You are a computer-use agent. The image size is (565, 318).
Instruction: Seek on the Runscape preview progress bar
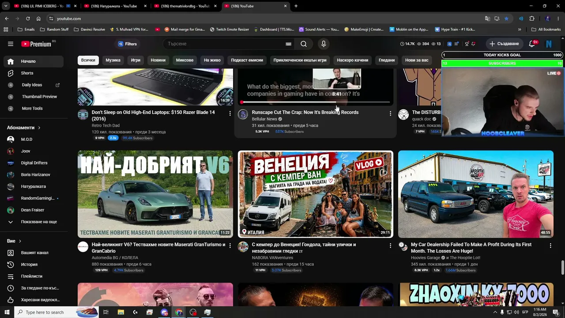pos(316,102)
